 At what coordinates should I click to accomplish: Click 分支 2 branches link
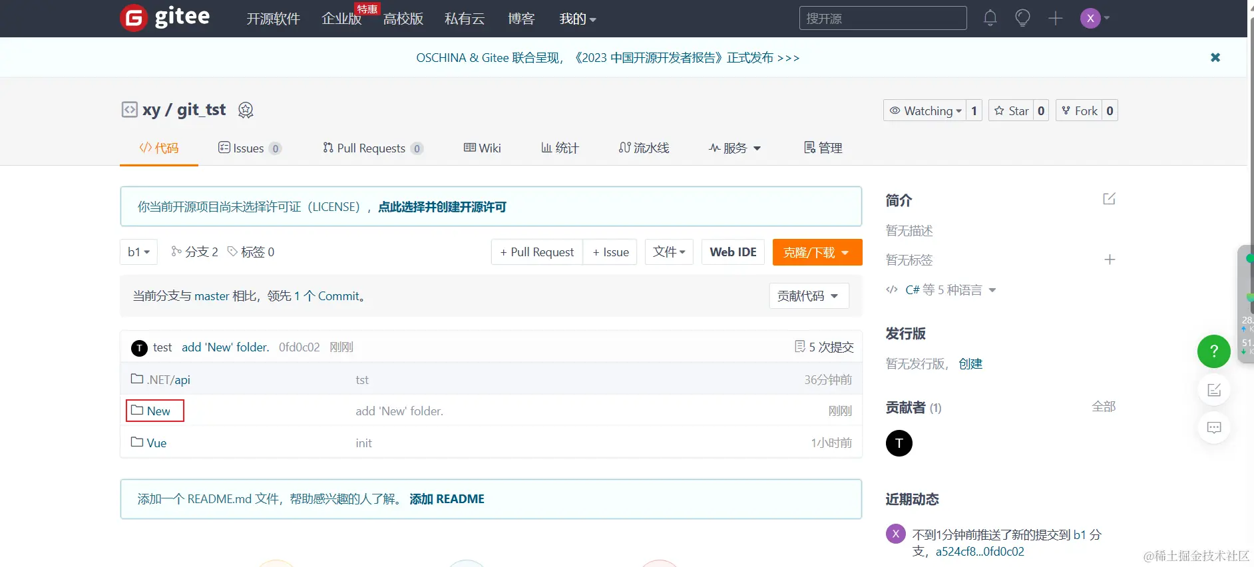194,252
